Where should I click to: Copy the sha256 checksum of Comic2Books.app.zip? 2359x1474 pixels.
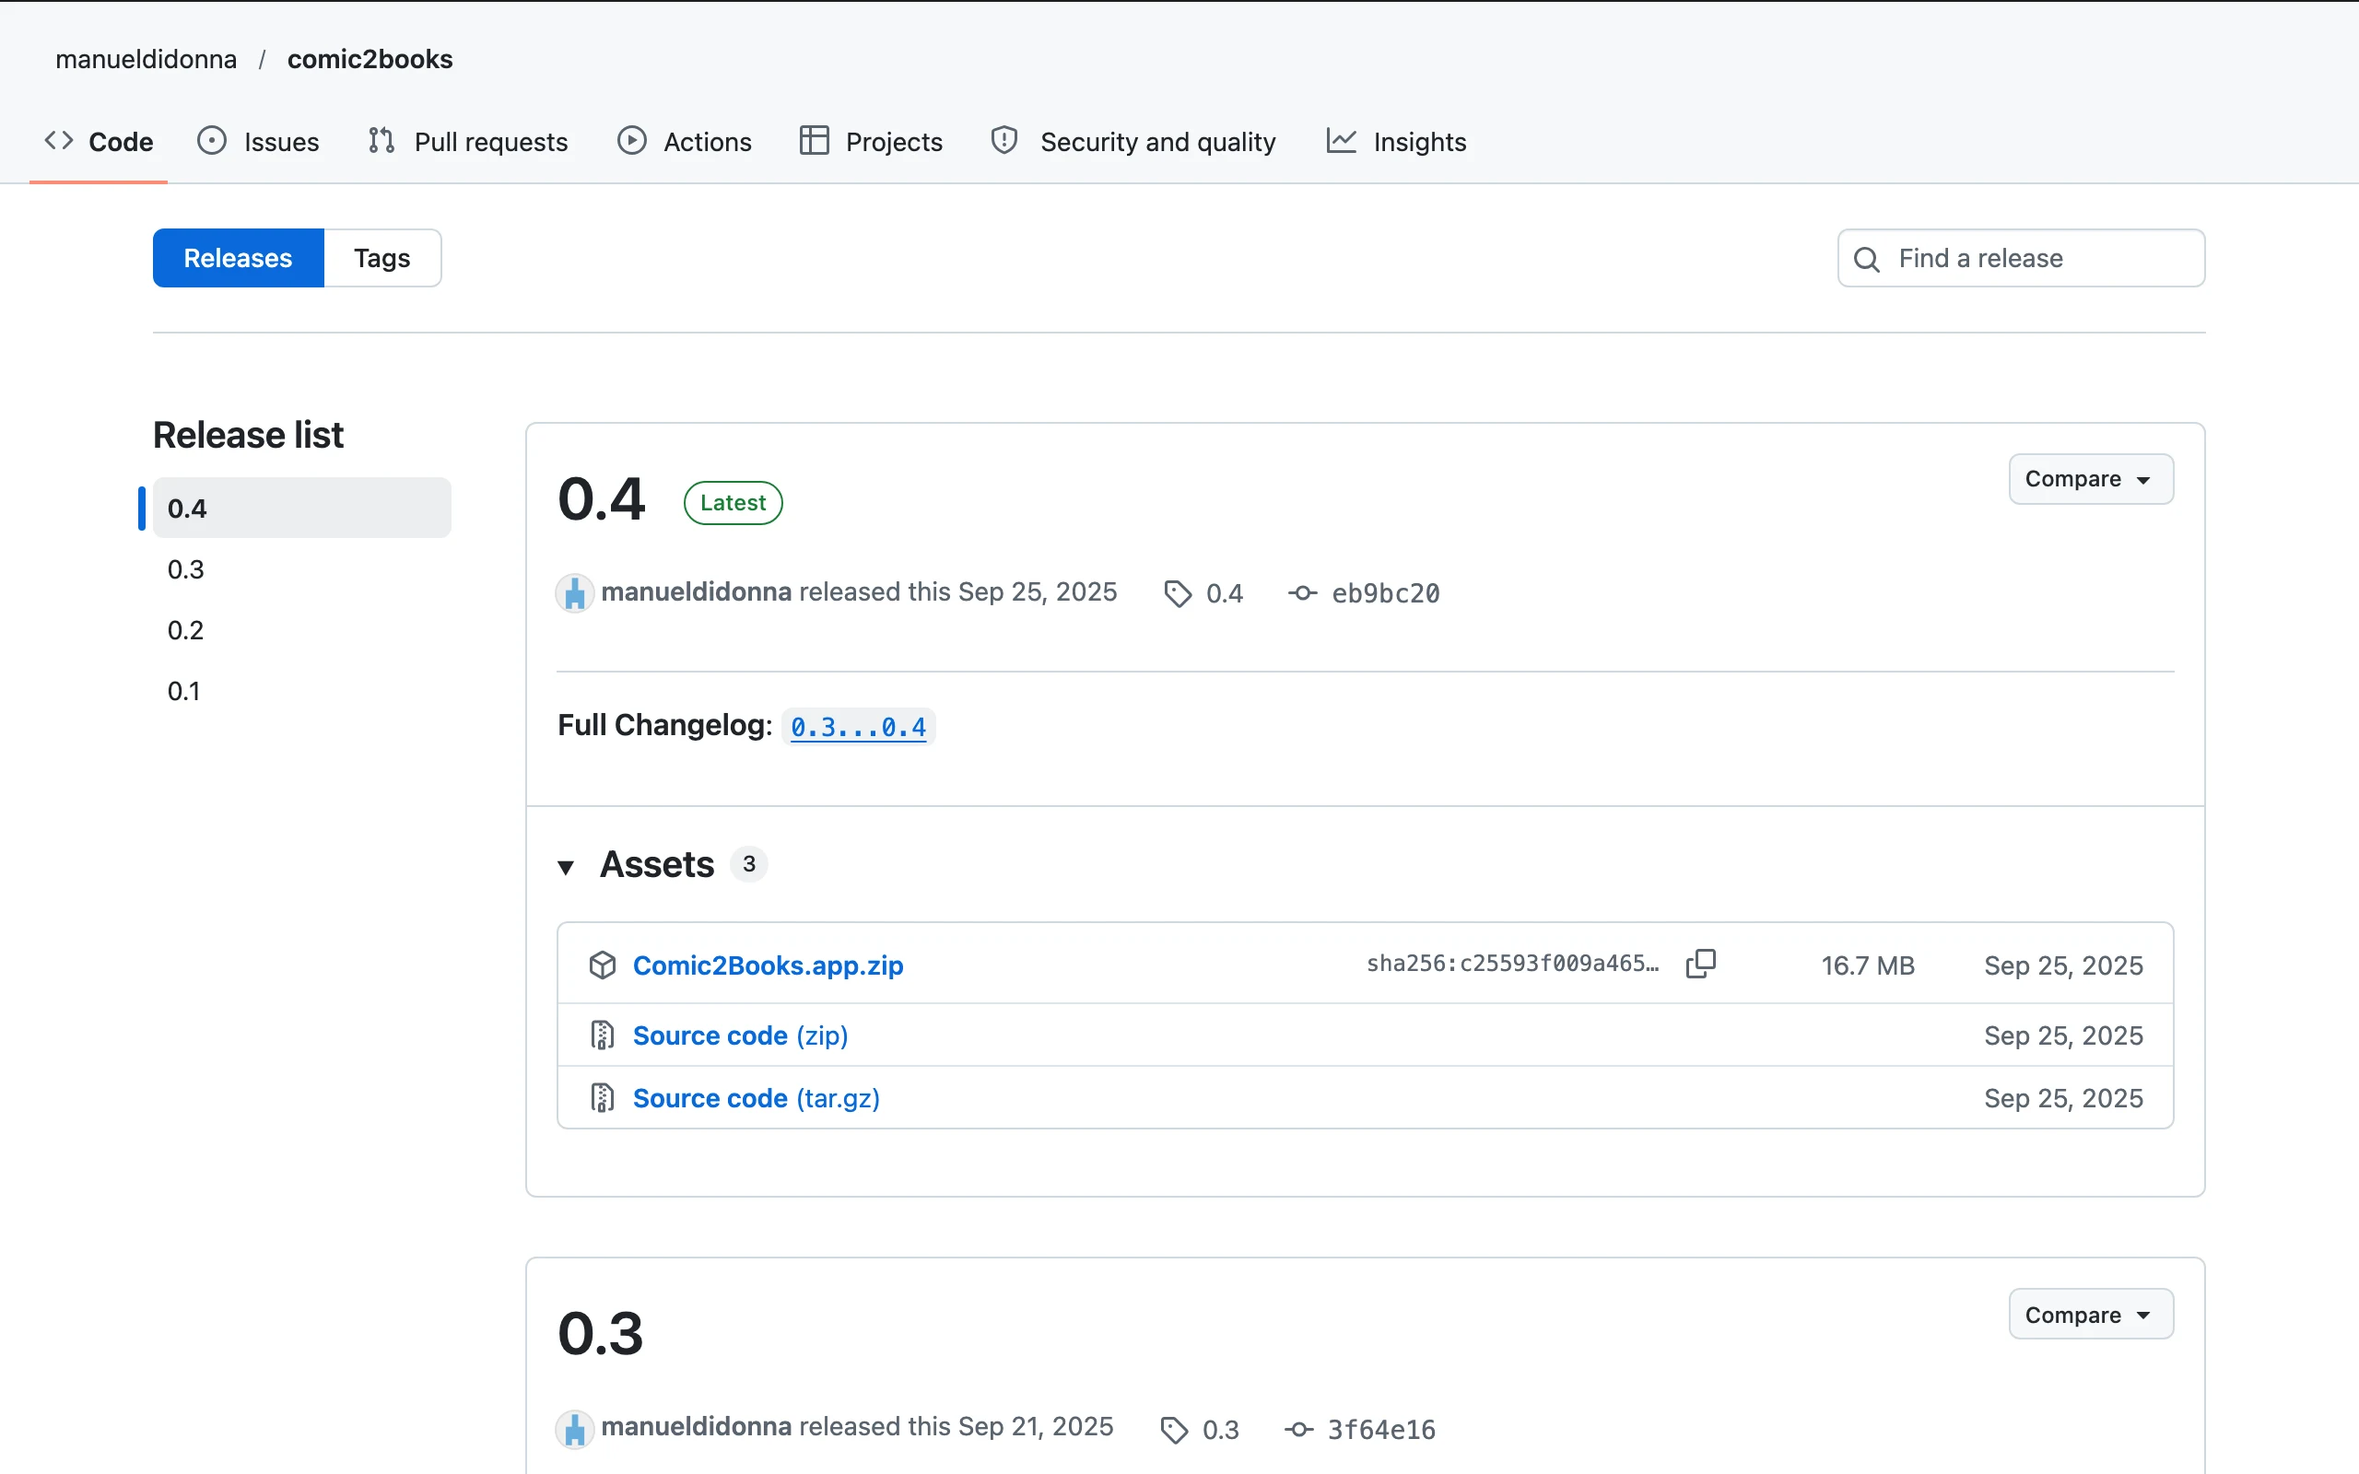1701,965
